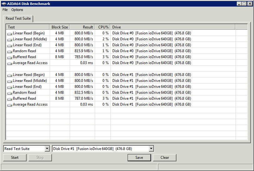The width and height of the screenshot is (254, 171).
Task: Sort by the Test column header
Action: coord(28,27)
